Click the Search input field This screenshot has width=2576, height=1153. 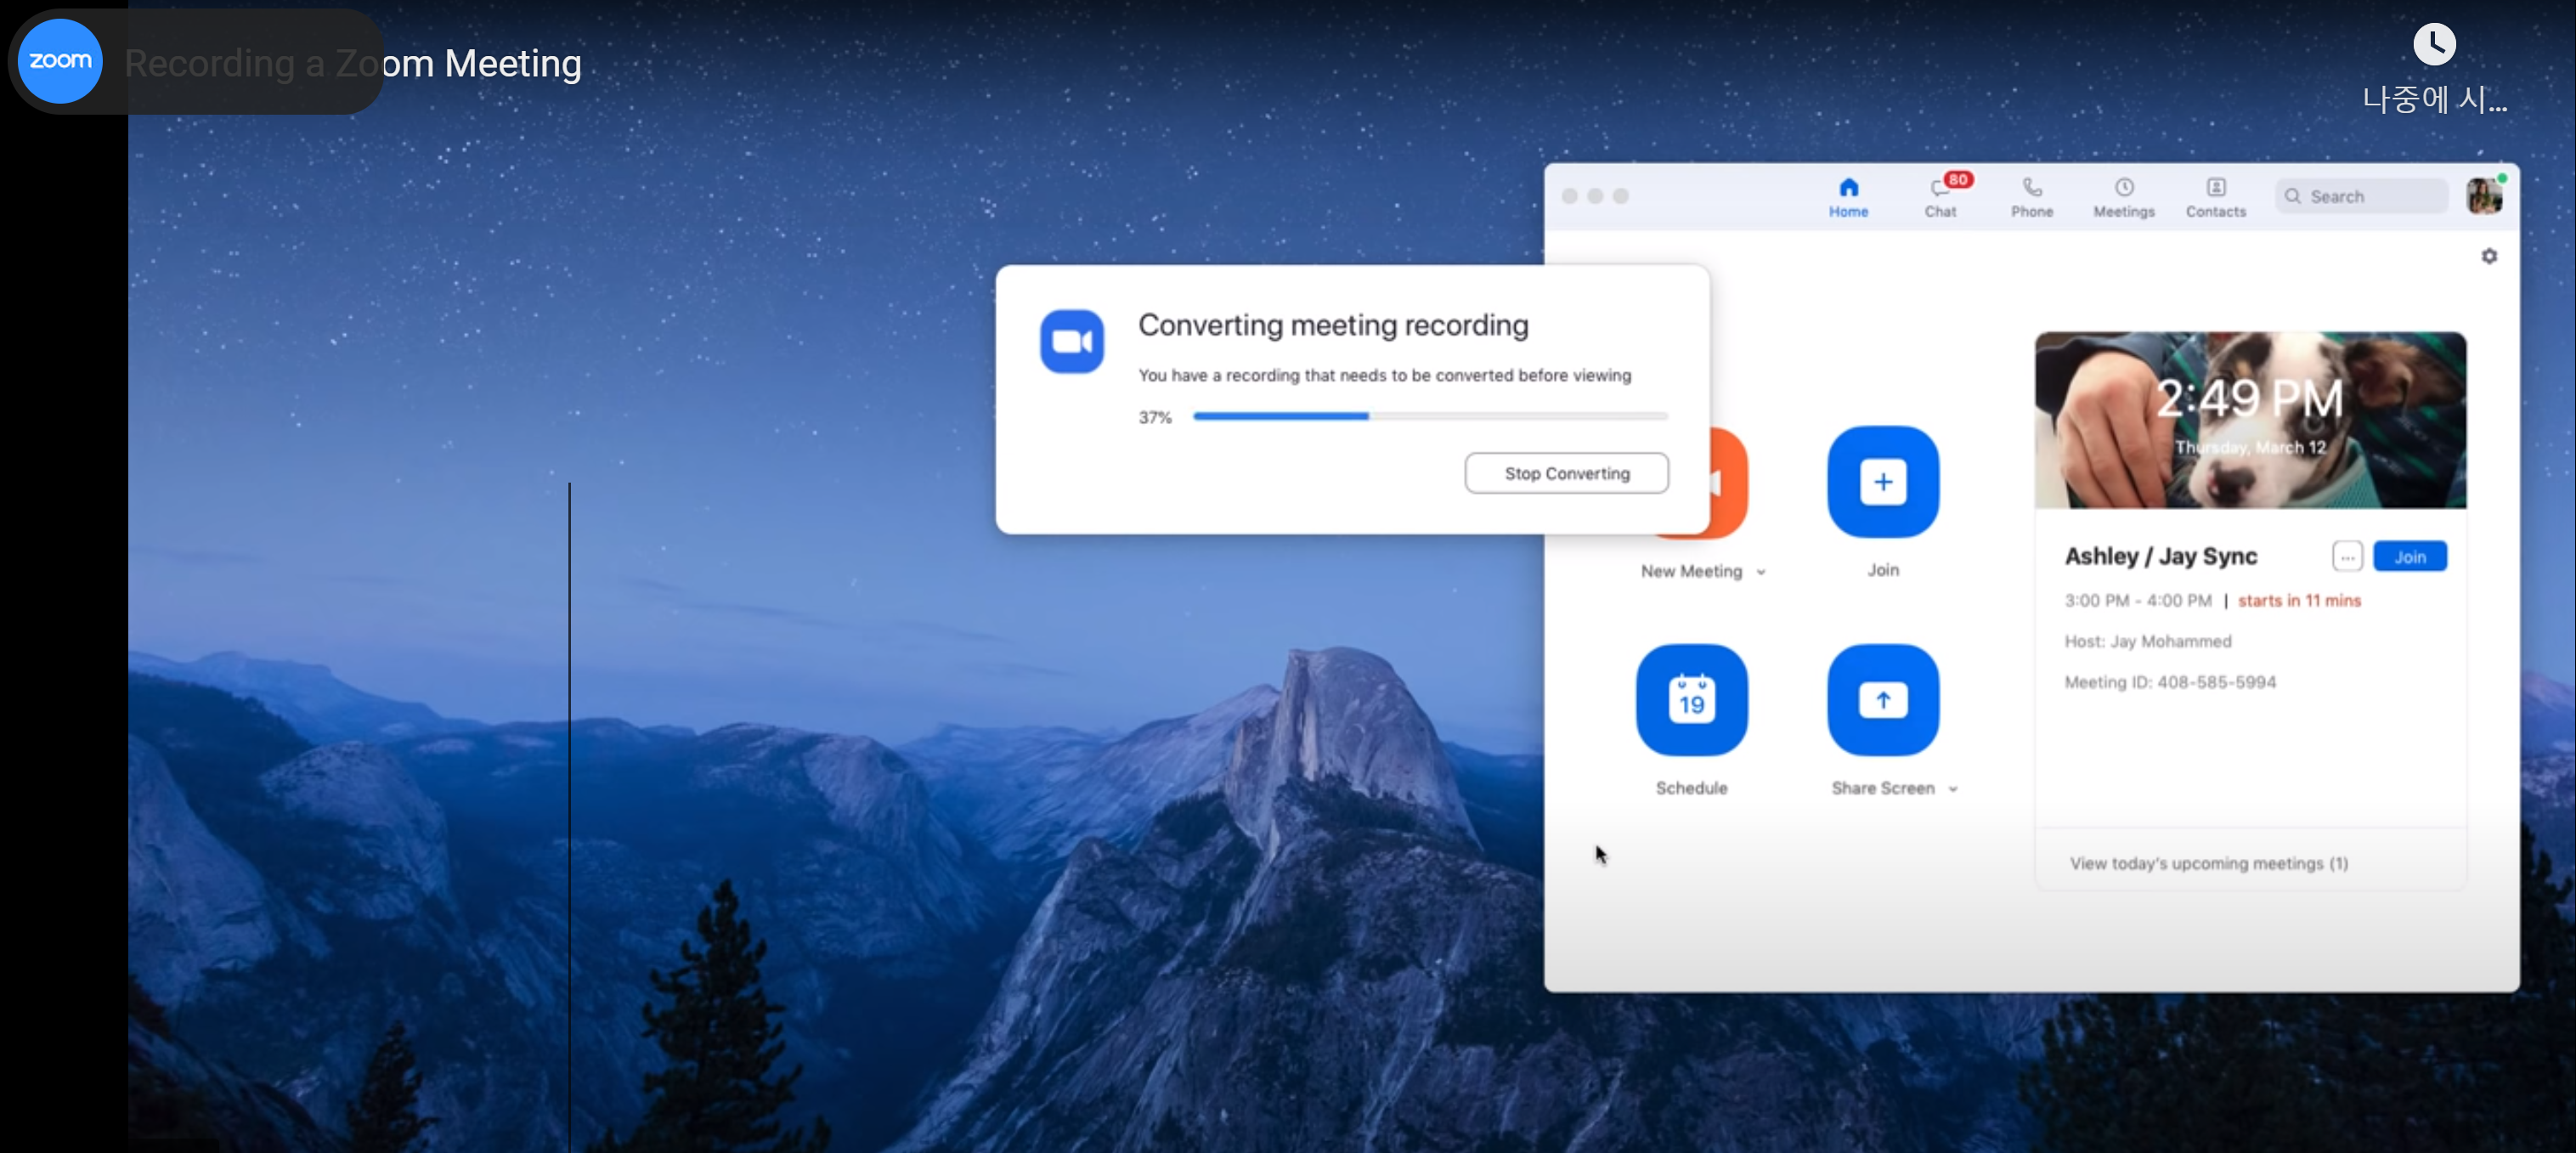point(2370,196)
